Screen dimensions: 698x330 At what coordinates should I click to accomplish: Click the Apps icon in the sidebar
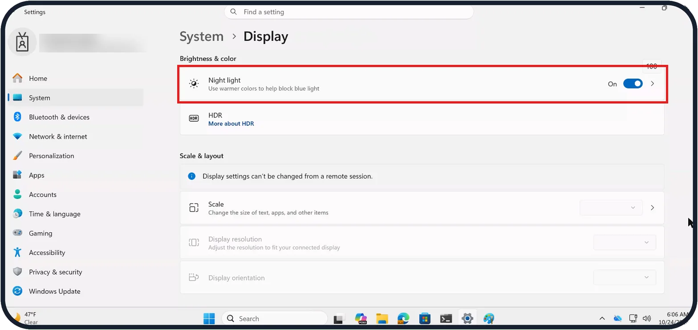click(17, 175)
